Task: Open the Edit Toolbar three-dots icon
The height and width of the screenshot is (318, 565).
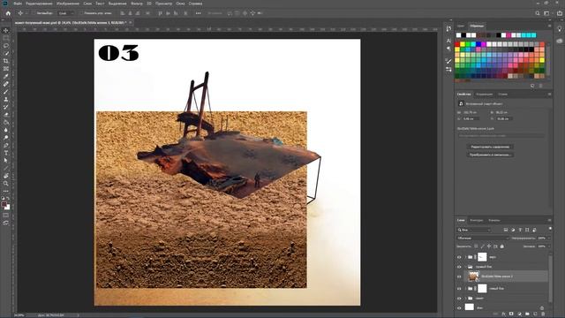Action: (6, 191)
